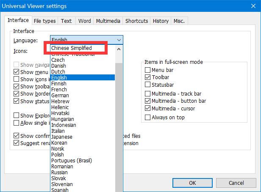Uncheck Multimedia - cursor option
Viewport: 261px width, 192px height.
pos(147,108)
